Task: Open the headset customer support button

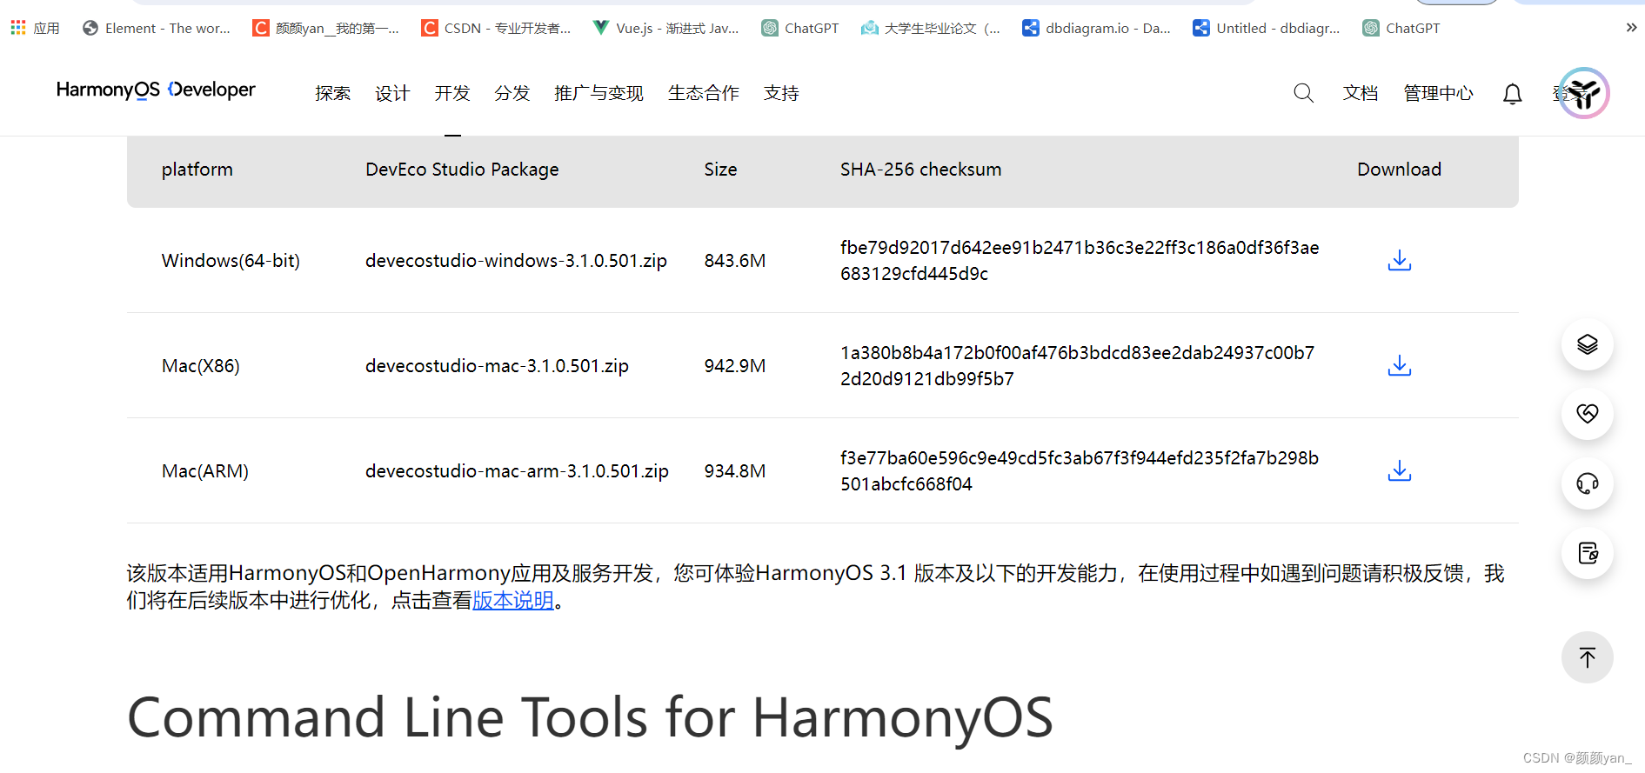Action: (1588, 483)
